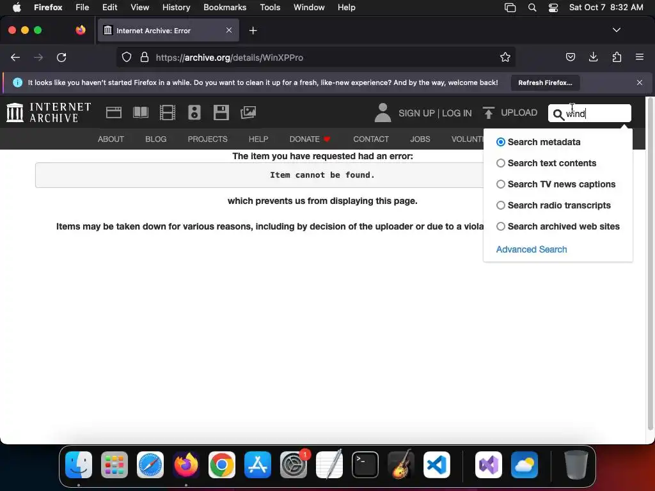Open Control Center in the menu bar

pos(553,8)
